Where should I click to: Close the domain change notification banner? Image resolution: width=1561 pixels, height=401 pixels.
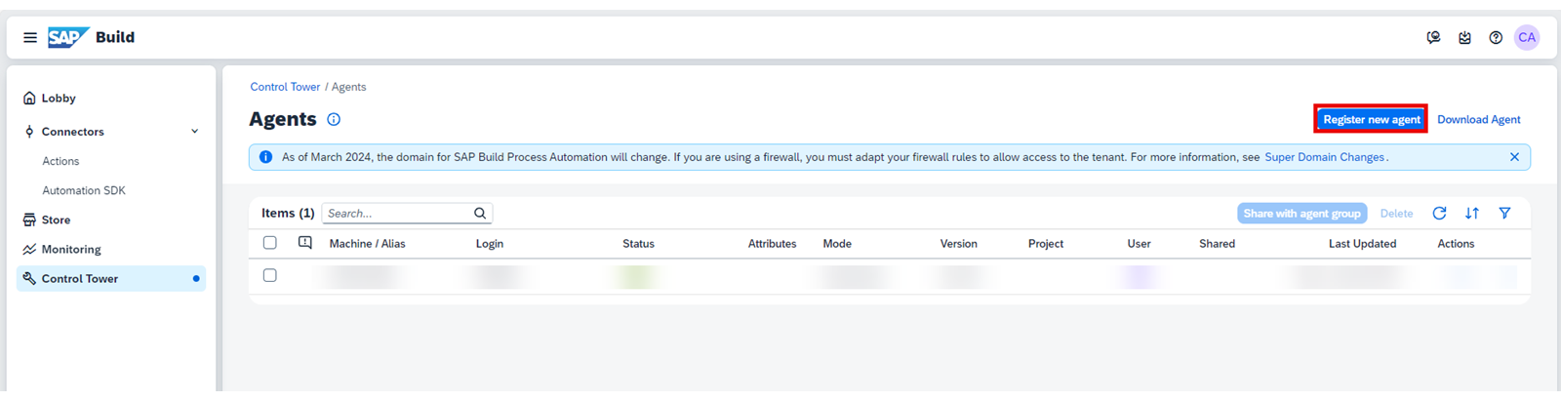[x=1514, y=157]
